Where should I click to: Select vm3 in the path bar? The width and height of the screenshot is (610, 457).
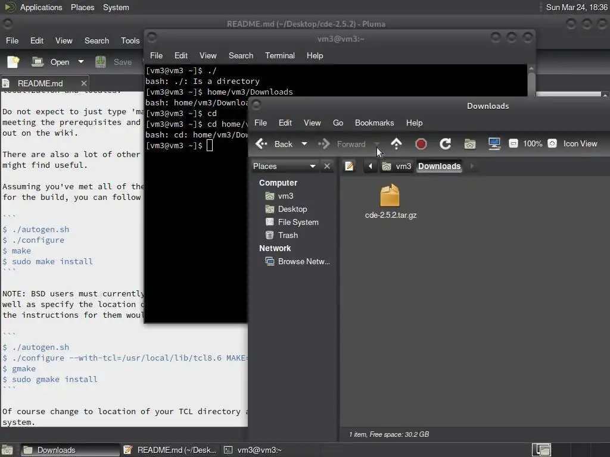(x=397, y=167)
